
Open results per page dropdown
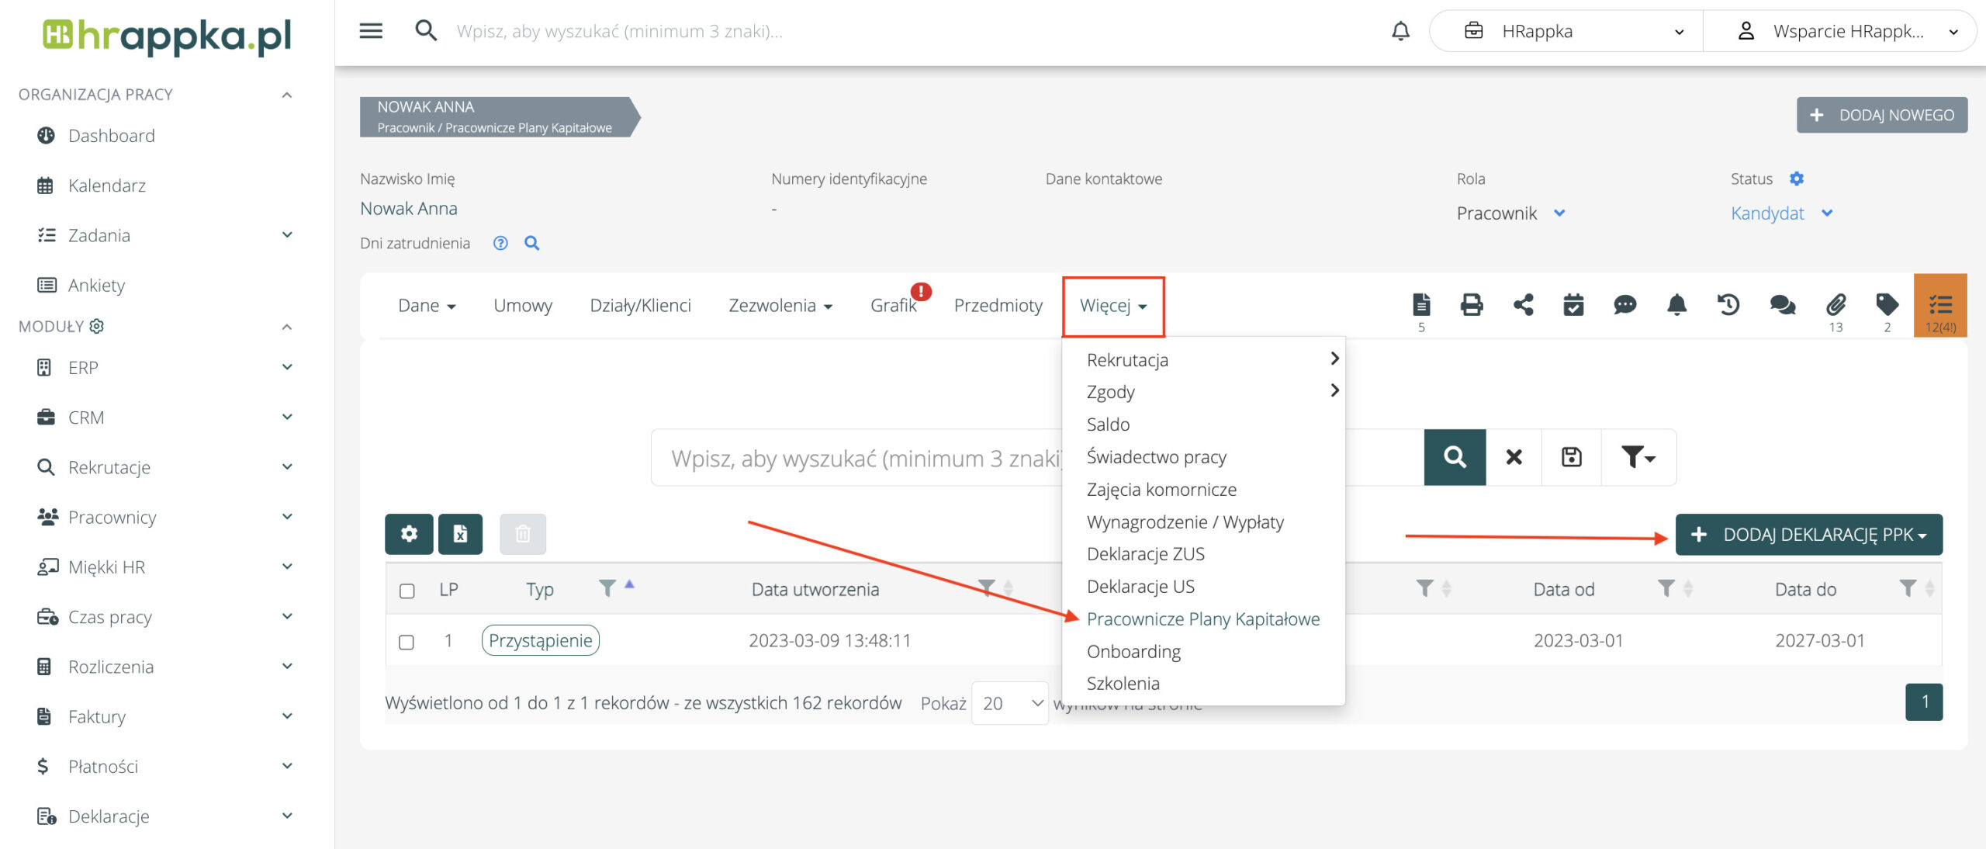click(x=1009, y=703)
